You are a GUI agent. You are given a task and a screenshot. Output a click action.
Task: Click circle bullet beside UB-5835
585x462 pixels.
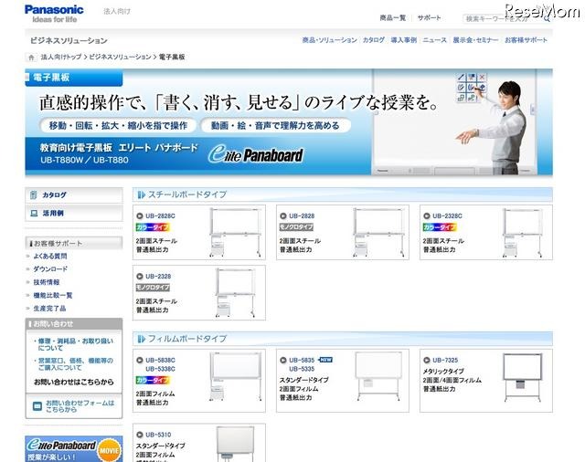click(283, 360)
